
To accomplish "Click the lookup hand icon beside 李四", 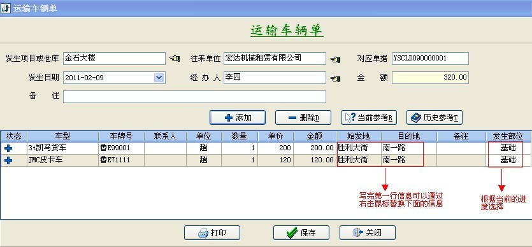I will point(335,78).
